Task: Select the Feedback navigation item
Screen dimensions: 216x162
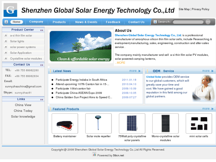Action: click(x=113, y=22)
